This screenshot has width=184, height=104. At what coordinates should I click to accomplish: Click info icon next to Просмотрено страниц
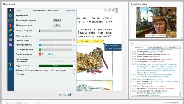coord(74,45)
